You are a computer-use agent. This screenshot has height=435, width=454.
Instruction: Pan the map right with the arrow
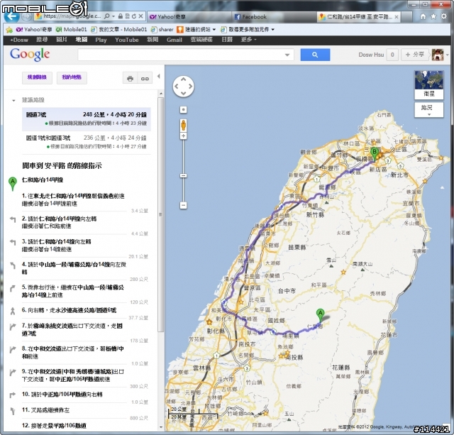[190, 86]
